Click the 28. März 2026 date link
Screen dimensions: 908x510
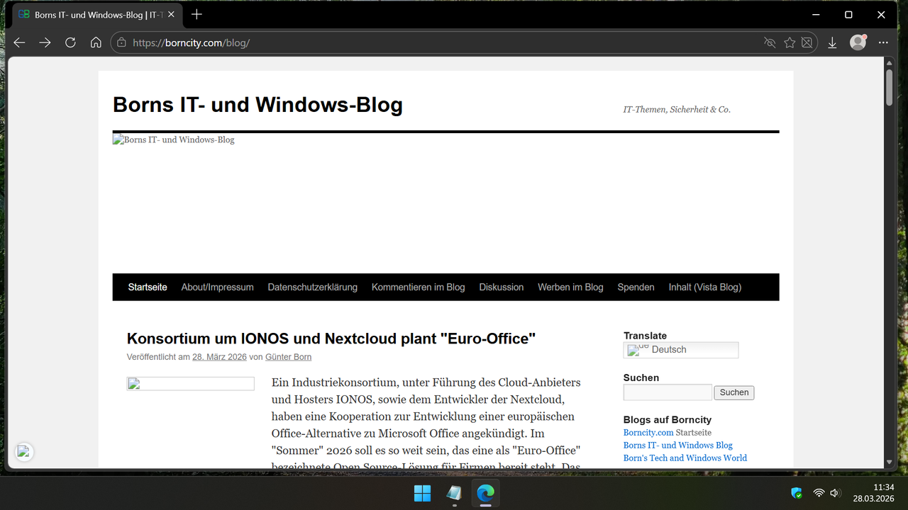[219, 357]
